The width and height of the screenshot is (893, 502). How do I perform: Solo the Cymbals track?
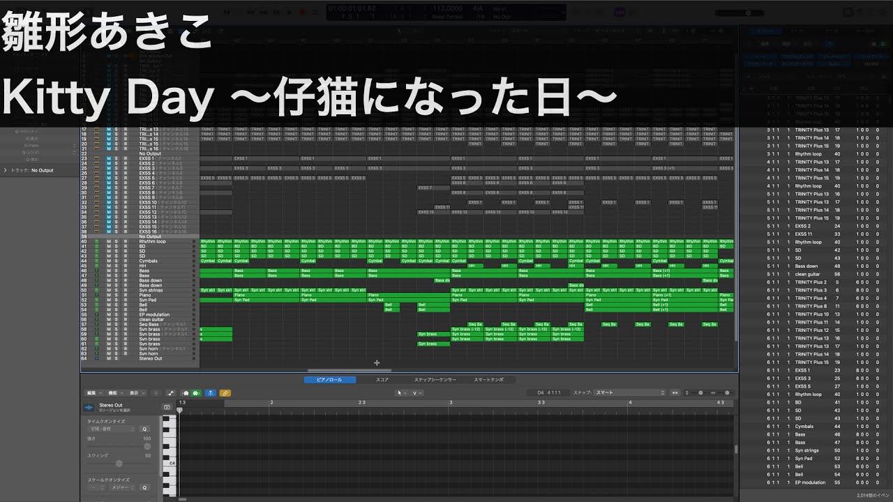(117, 261)
